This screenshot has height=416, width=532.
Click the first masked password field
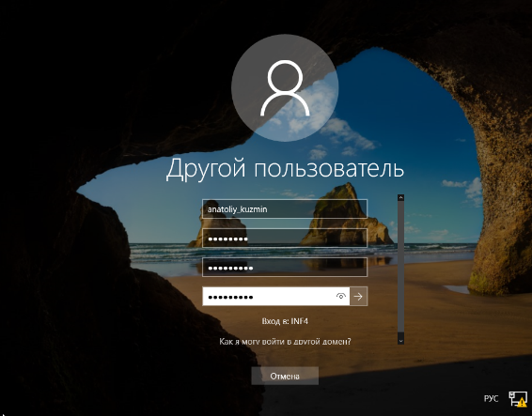284,238
